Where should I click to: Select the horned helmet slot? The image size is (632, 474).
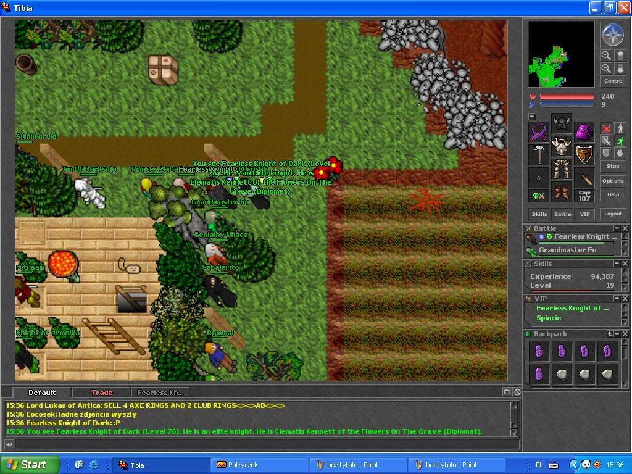pos(562,123)
